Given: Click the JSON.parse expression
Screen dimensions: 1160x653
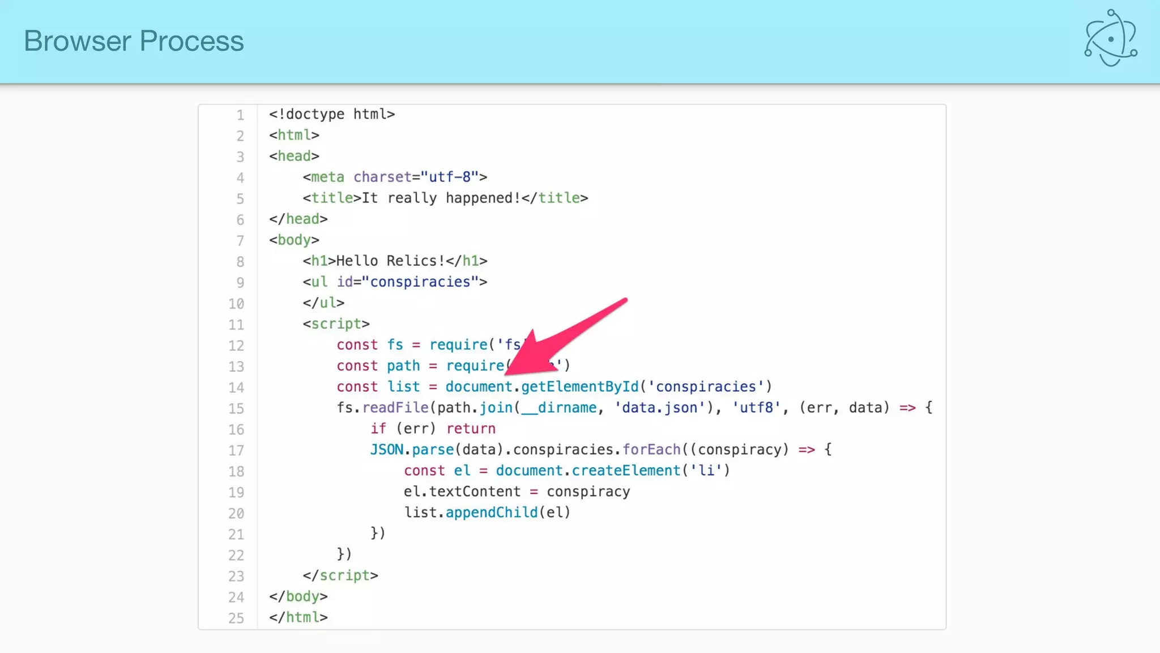Looking at the screenshot, I should 412,450.
